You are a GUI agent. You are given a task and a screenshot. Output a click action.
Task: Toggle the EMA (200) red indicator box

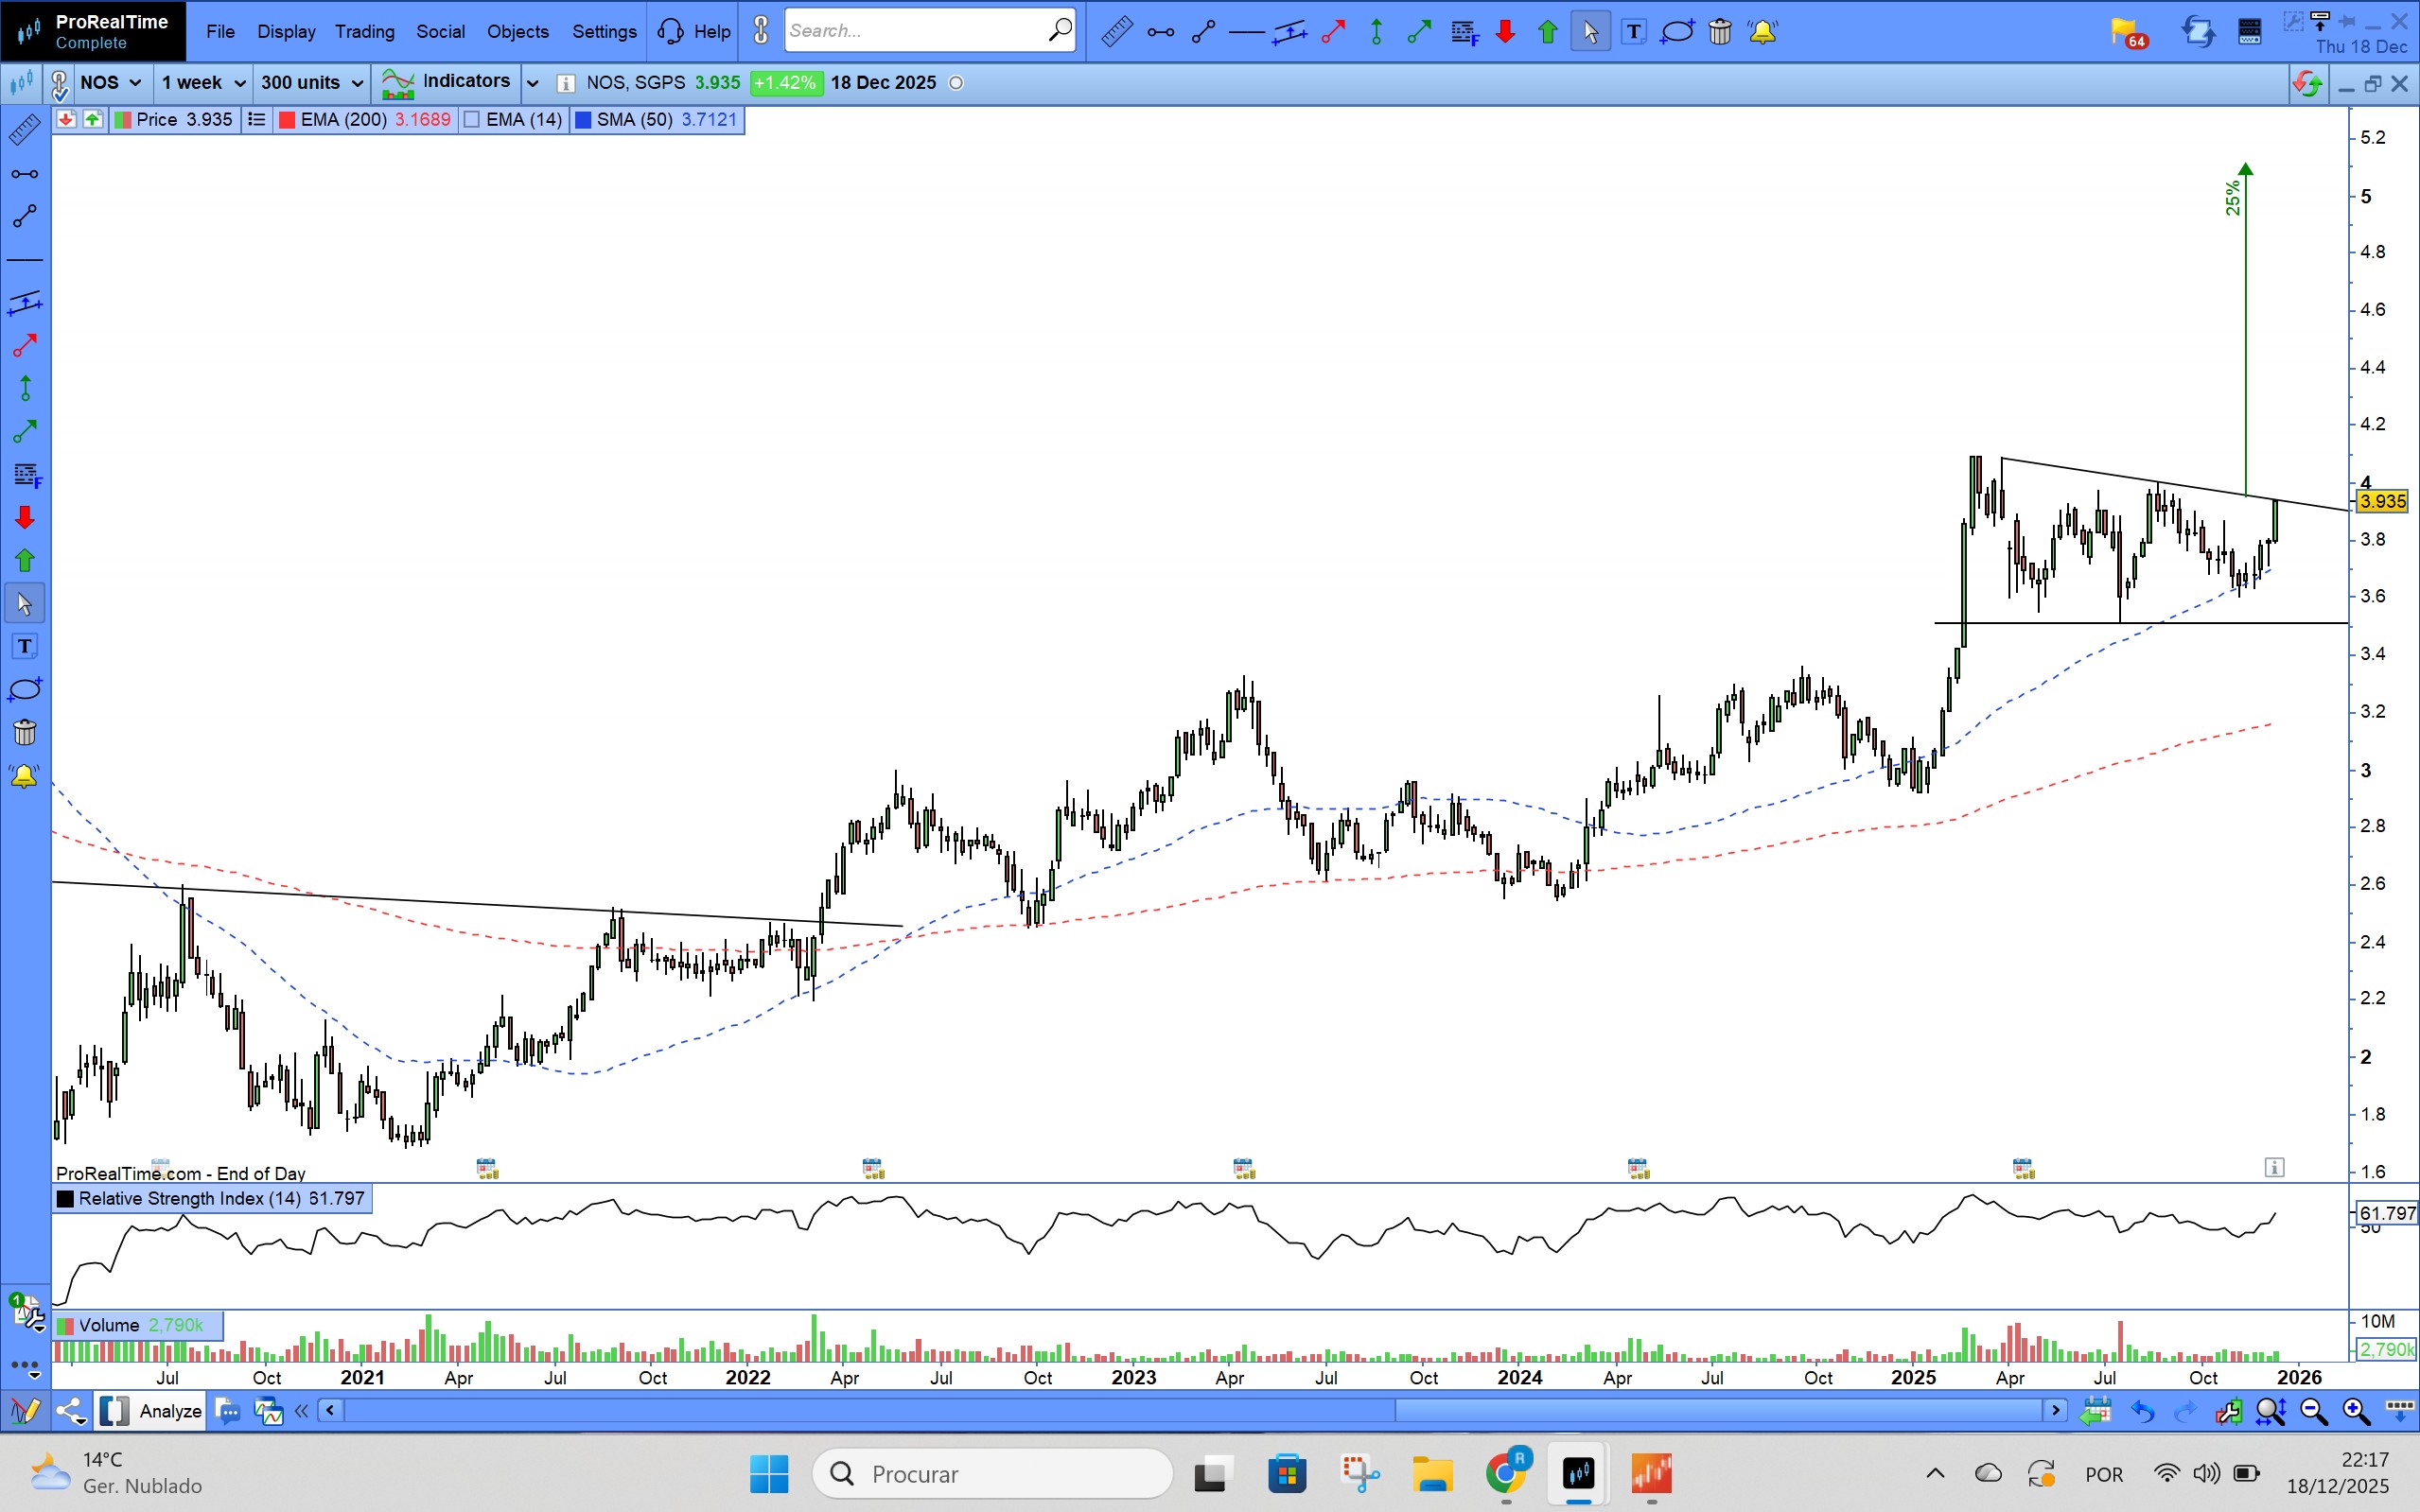tap(287, 120)
